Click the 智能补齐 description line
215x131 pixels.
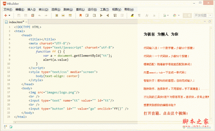[169, 81]
